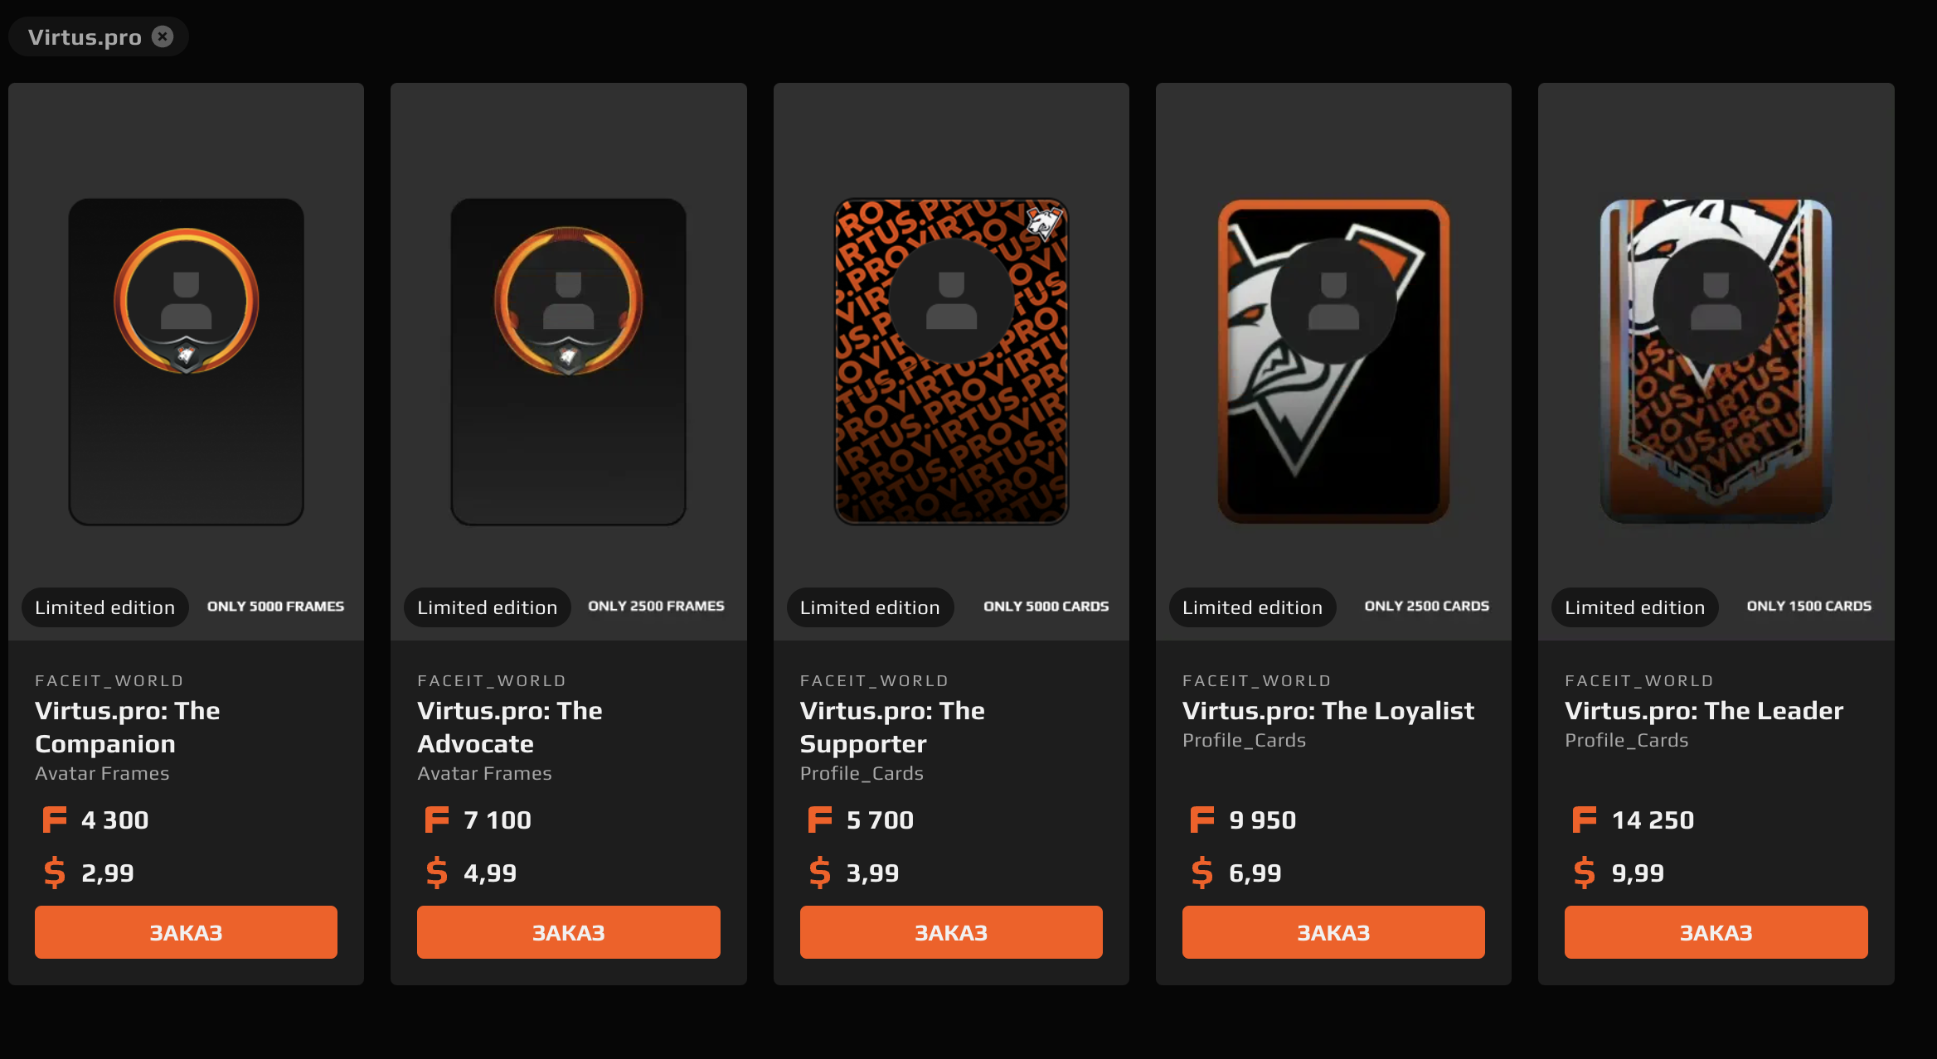1937x1059 pixels.
Task: Open The Companion avatar frame preview
Action: pos(186,361)
